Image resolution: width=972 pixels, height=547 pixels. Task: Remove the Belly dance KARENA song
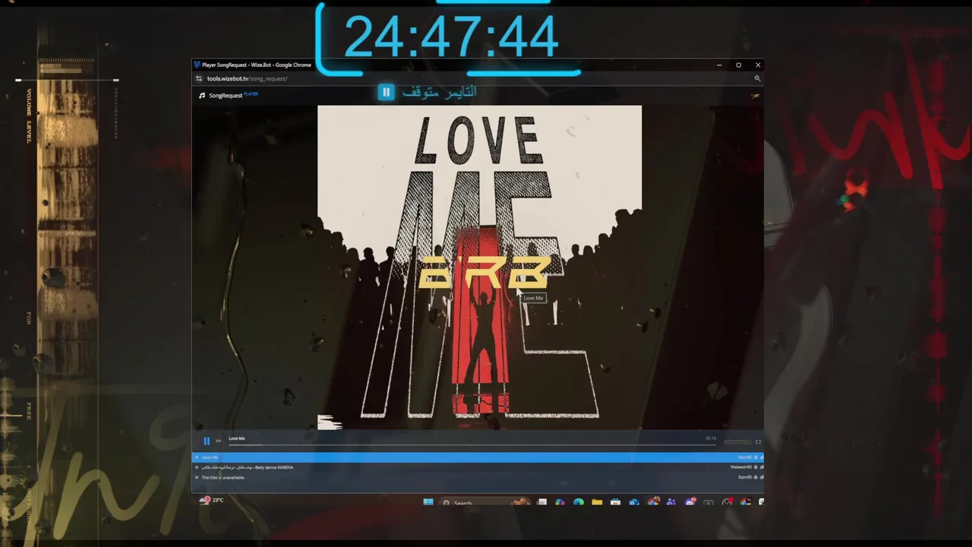[197, 467]
